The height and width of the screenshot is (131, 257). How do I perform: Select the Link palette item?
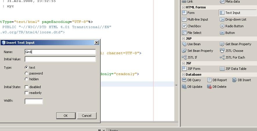pos(187,1)
